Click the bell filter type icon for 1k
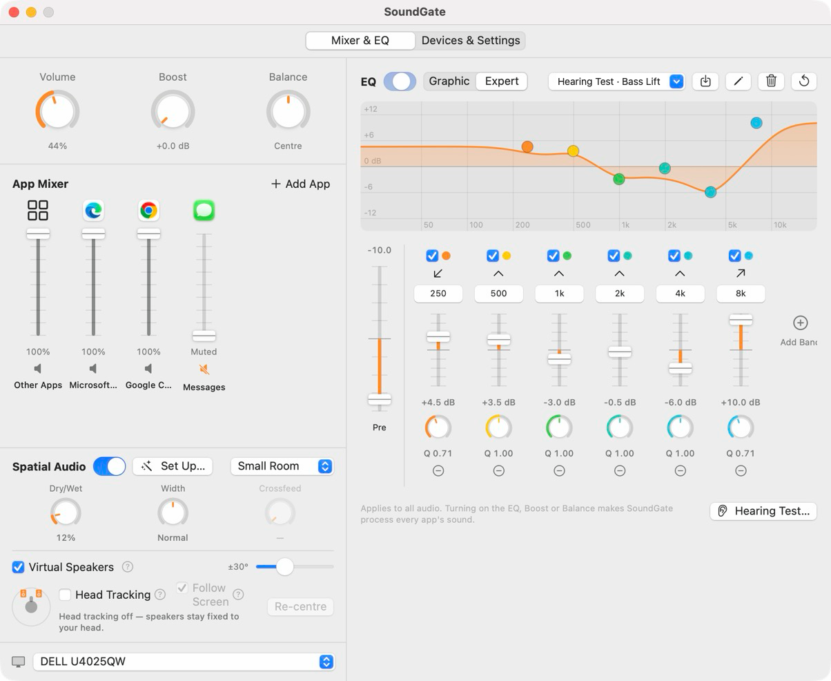 point(559,274)
